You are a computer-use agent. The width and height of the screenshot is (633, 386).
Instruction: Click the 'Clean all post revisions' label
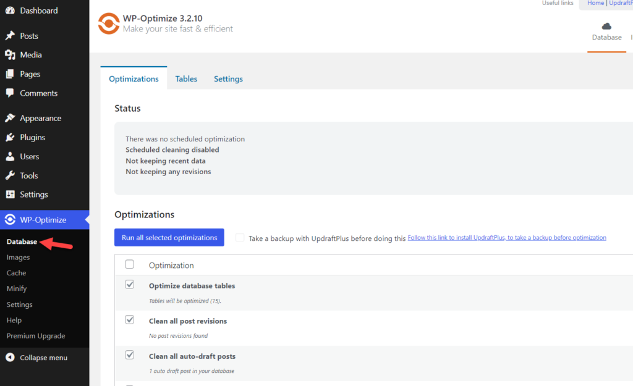[188, 321]
